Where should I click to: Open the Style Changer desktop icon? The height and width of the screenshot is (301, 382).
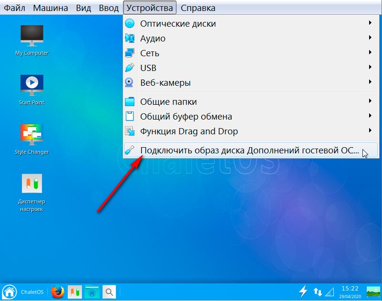pos(31,135)
